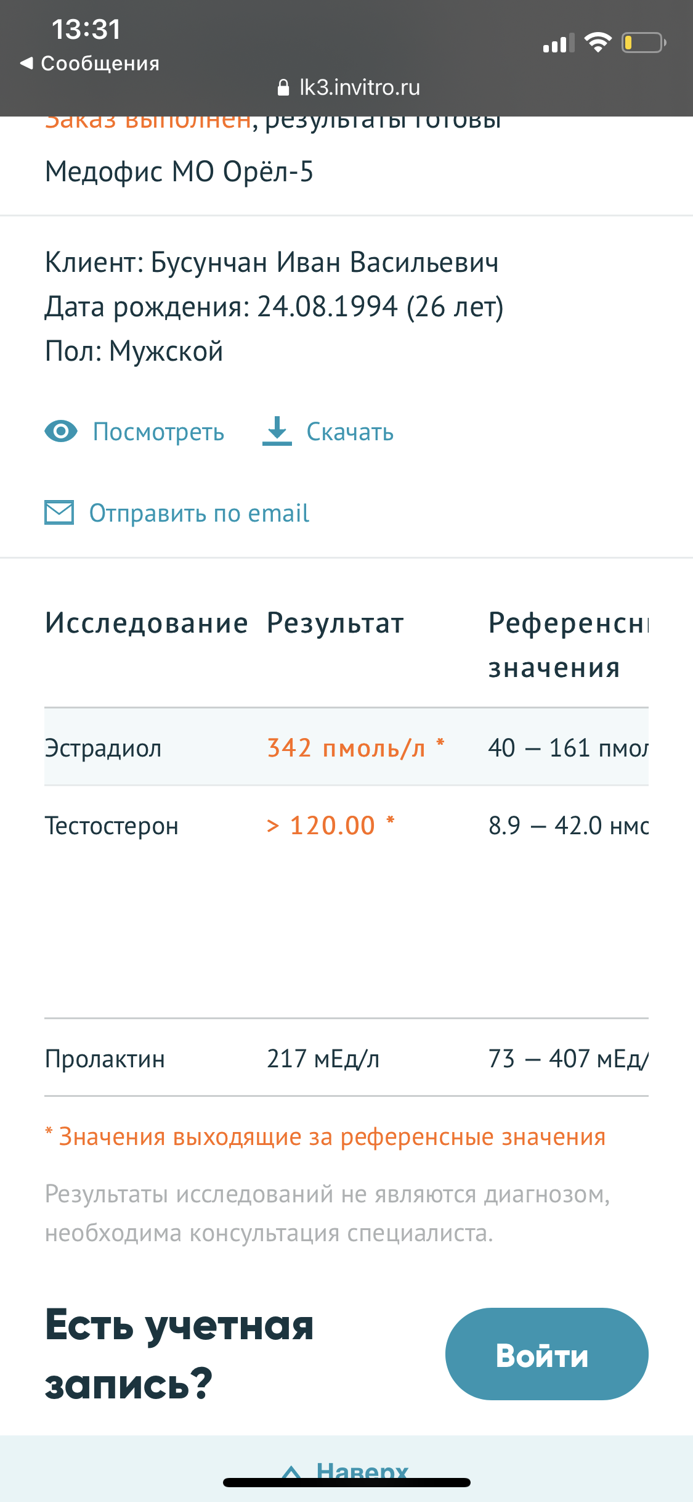This screenshot has height=1502, width=693.
Task: Tap the padlock icon in address bar
Action: click(x=283, y=88)
